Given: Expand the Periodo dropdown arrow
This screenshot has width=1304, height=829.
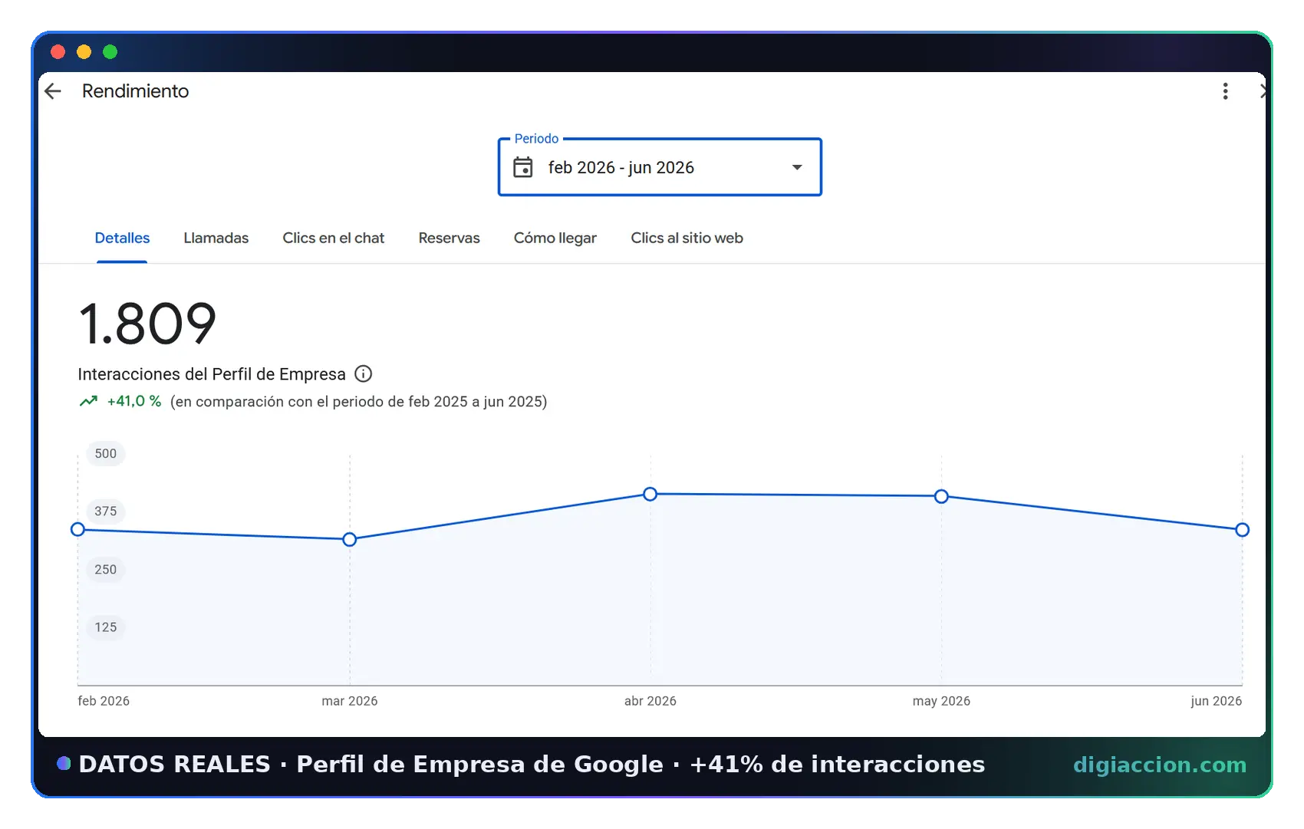Looking at the screenshot, I should (797, 167).
